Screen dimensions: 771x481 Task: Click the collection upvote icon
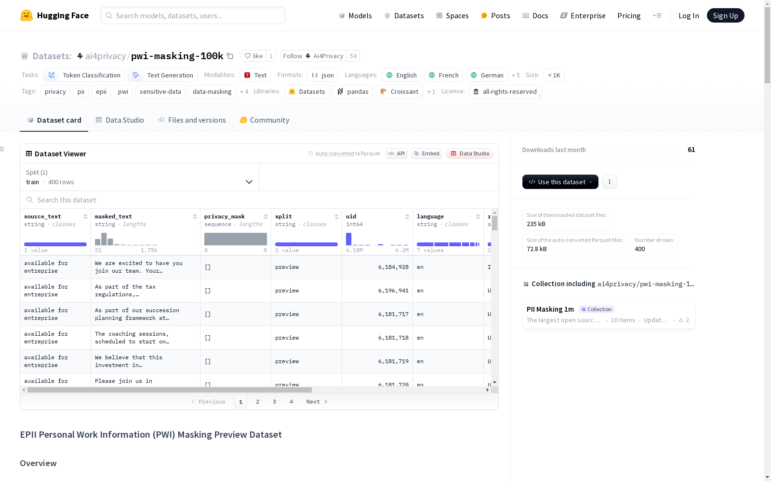point(681,320)
